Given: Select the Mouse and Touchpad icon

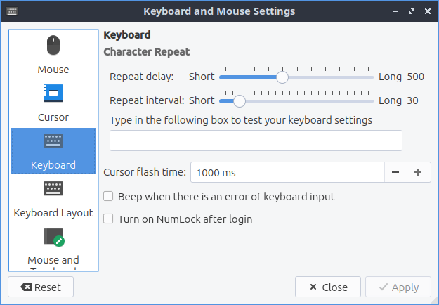Looking at the screenshot, I should tap(53, 237).
